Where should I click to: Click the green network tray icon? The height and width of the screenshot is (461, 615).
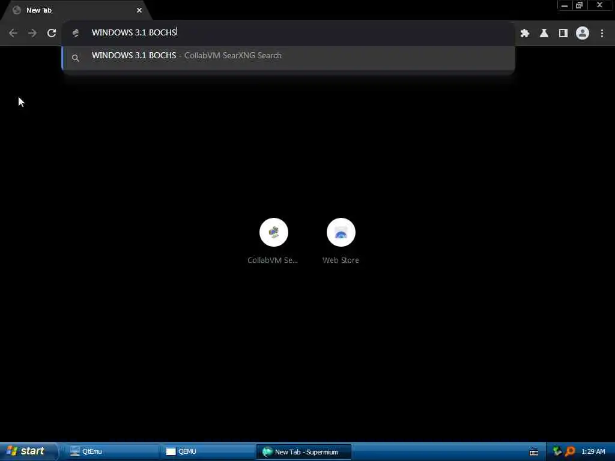557,451
